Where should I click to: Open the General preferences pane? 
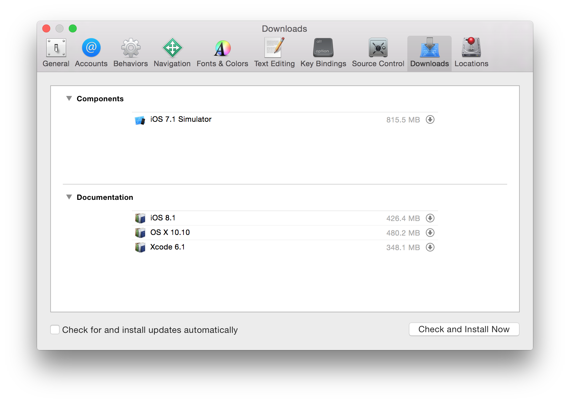(56, 53)
